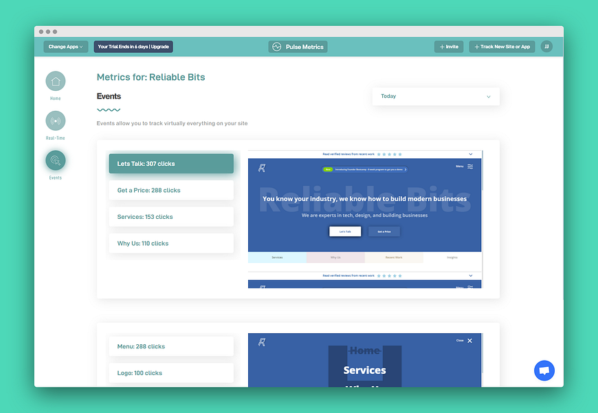Screen dimensions: 598x413
Task: Toggle the highlighted 'Lets Talk: 307 clicks' event
Action: [170, 163]
